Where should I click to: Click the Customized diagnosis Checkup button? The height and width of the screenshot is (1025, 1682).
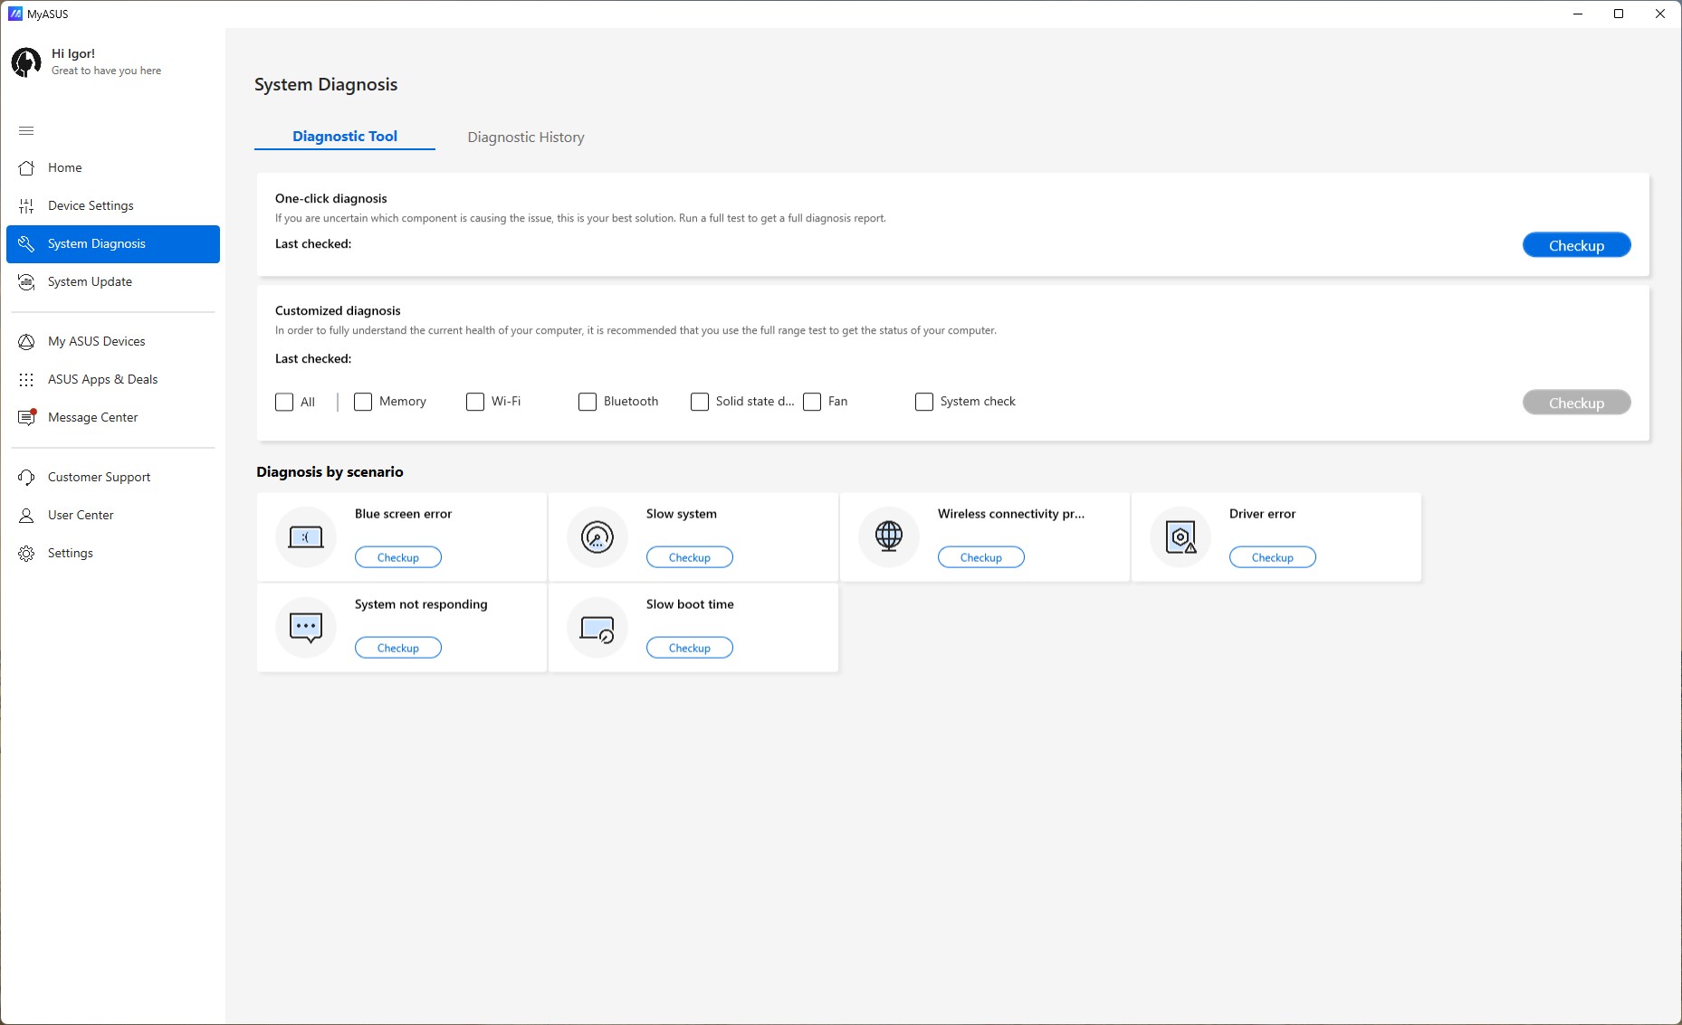[x=1576, y=403]
